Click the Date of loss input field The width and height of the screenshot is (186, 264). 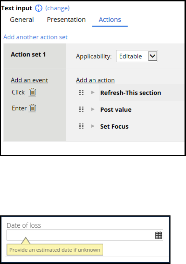point(81,235)
